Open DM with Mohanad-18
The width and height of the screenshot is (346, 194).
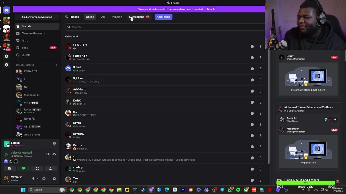pos(37,95)
